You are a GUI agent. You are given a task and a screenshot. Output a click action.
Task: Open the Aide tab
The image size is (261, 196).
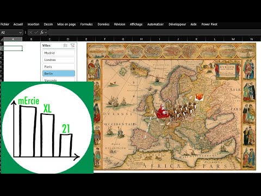(194, 24)
